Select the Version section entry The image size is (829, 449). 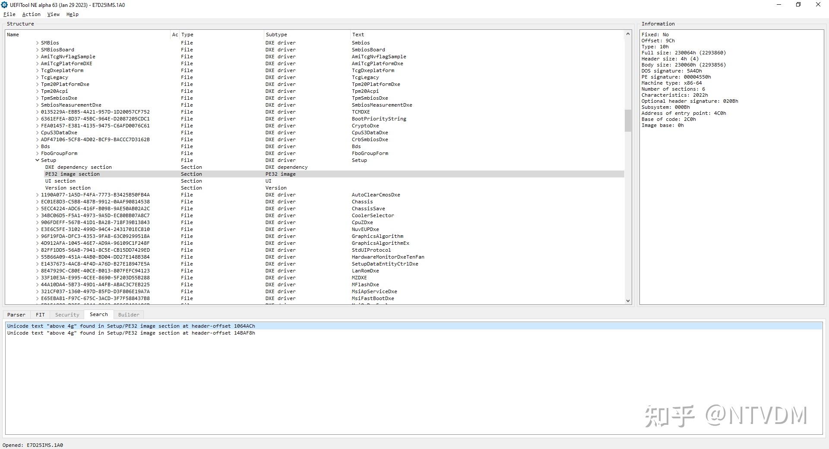coord(67,187)
